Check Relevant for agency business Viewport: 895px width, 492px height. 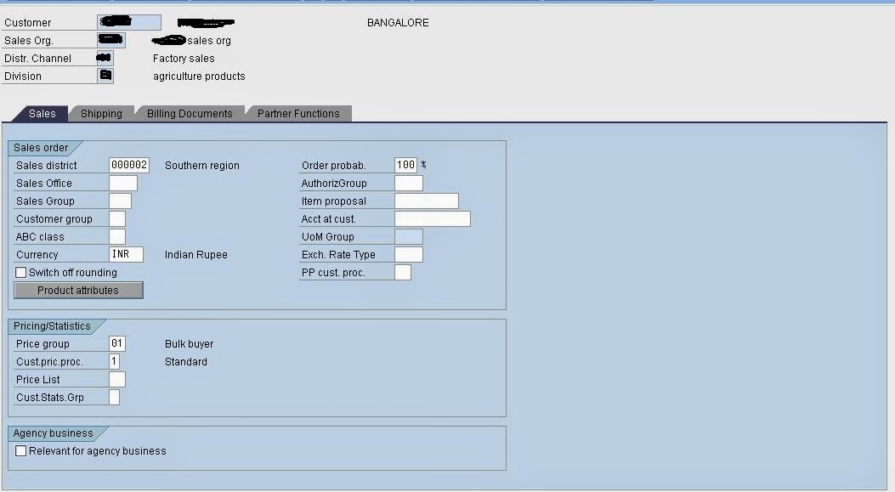(x=20, y=451)
